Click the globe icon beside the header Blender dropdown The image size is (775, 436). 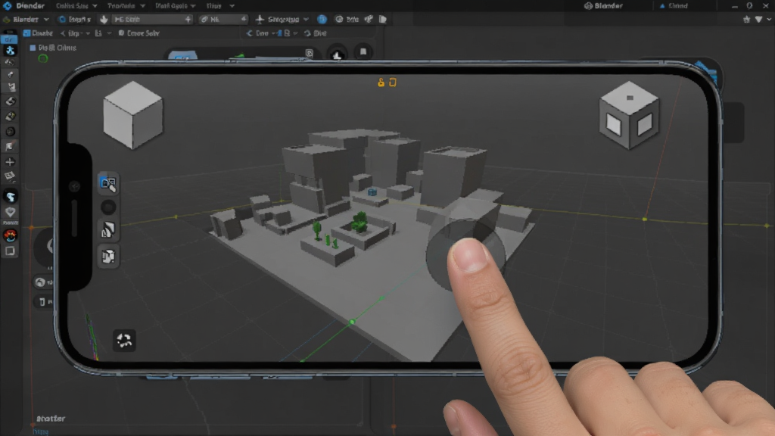tap(62, 19)
